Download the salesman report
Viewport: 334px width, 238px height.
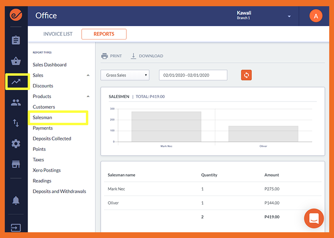coord(147,56)
